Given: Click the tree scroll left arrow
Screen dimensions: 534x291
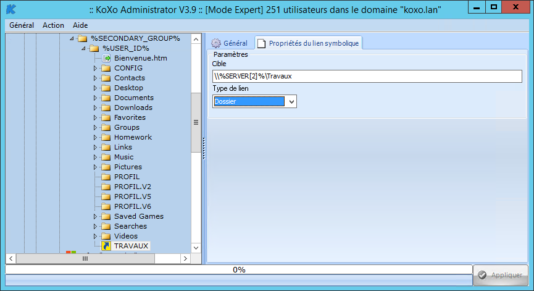Looking at the screenshot, I should 11,259.
